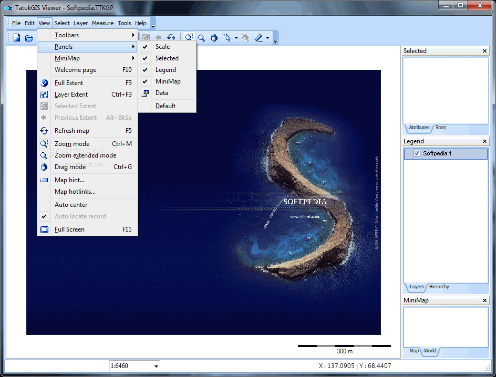The width and height of the screenshot is (496, 377).
Task: Switch to the Layers tab
Action: [x=417, y=287]
